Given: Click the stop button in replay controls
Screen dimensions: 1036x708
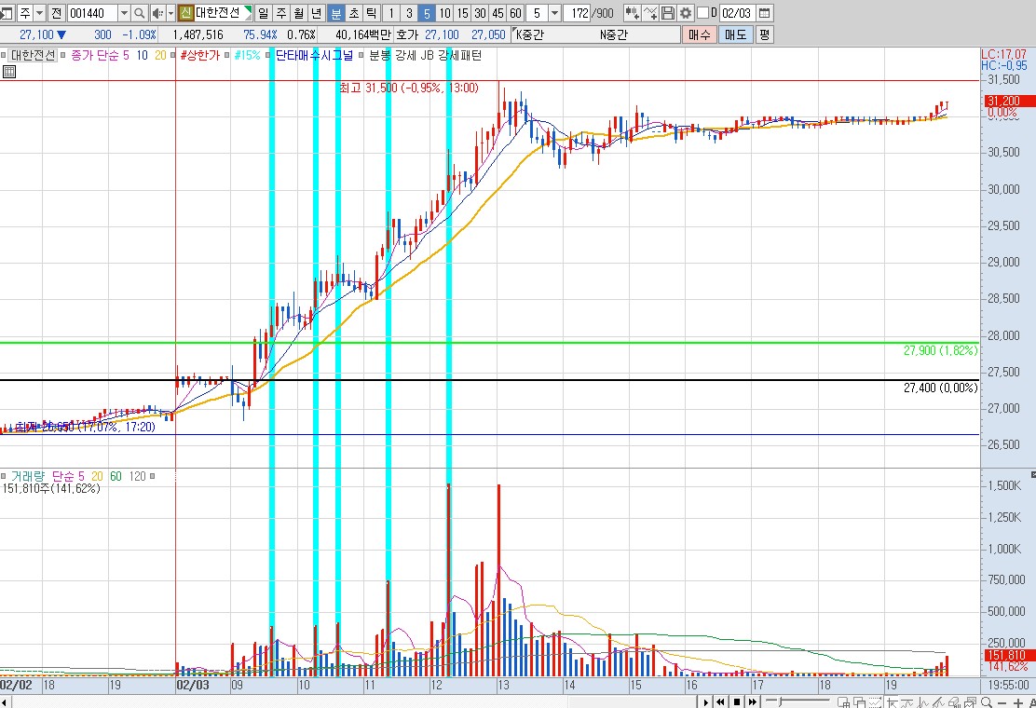Looking at the screenshot, I should (x=737, y=702).
